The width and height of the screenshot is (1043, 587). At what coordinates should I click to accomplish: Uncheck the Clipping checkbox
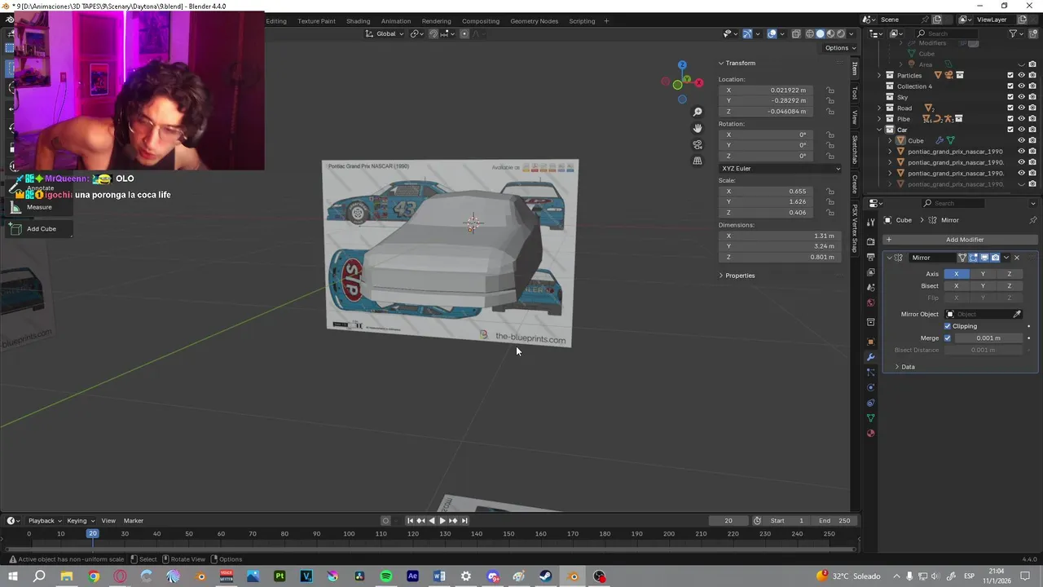tap(948, 326)
